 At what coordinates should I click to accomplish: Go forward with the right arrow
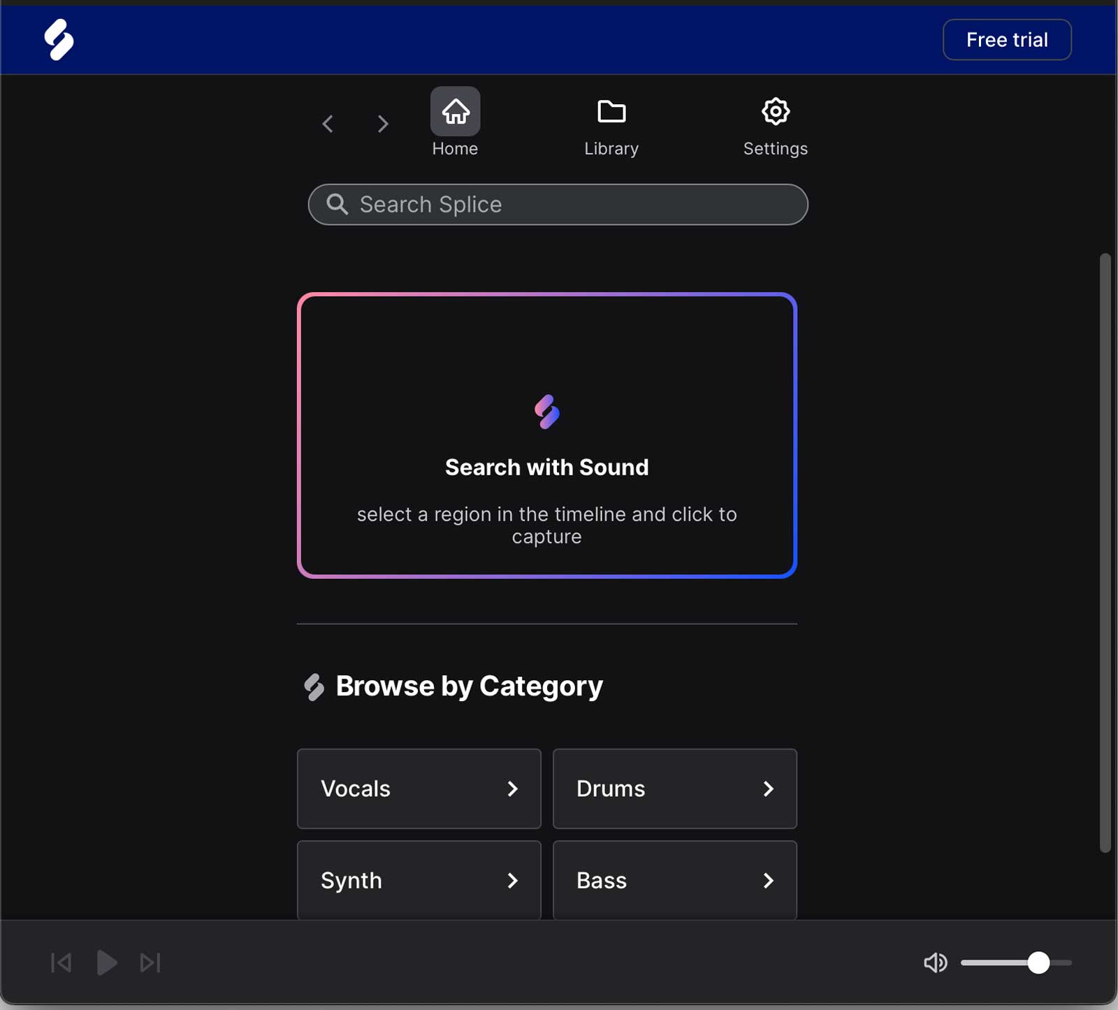[382, 124]
